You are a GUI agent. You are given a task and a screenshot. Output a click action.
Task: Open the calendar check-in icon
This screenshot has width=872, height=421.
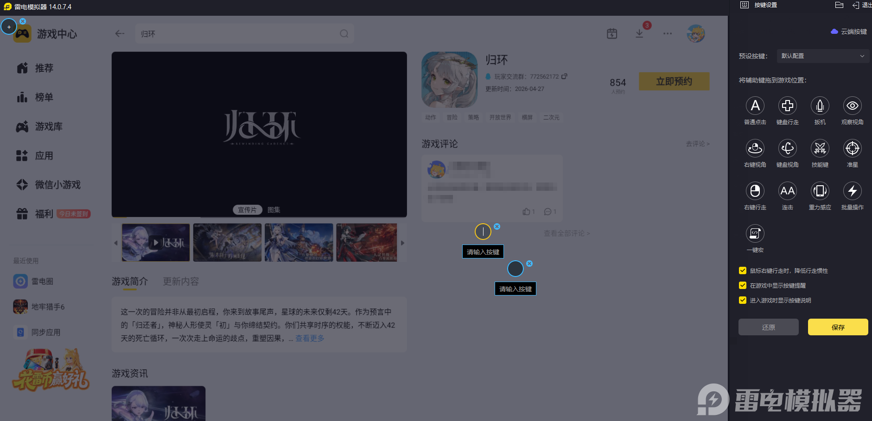[x=612, y=33]
